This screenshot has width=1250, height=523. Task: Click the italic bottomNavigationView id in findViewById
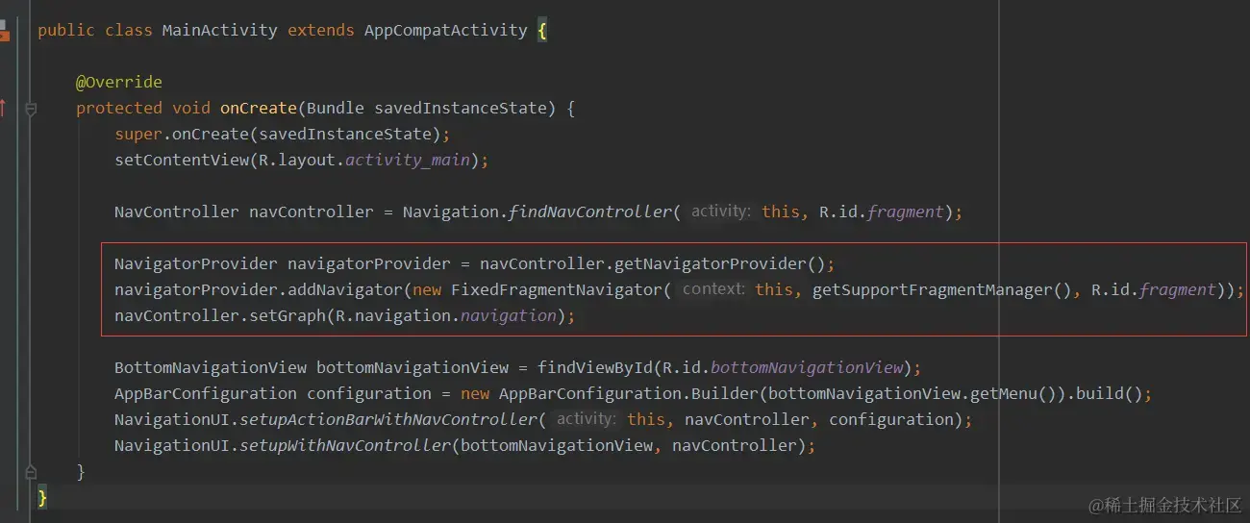pos(806,367)
